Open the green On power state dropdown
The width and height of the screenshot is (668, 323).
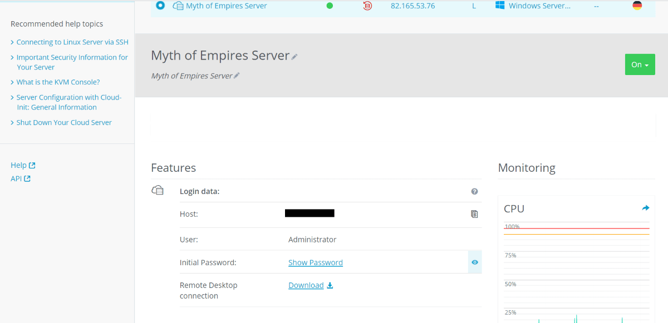click(640, 64)
